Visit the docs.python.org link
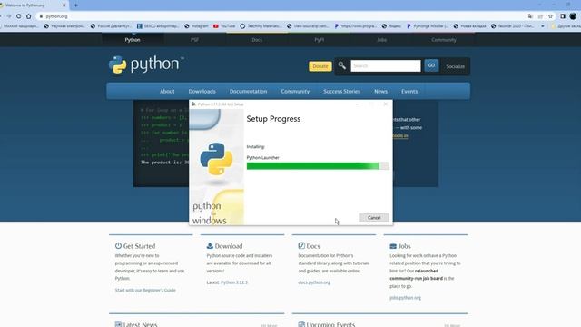Image resolution: width=581 pixels, height=327 pixels. point(314,282)
